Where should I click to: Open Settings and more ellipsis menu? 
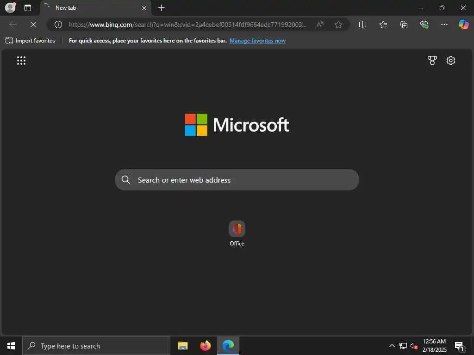(444, 24)
